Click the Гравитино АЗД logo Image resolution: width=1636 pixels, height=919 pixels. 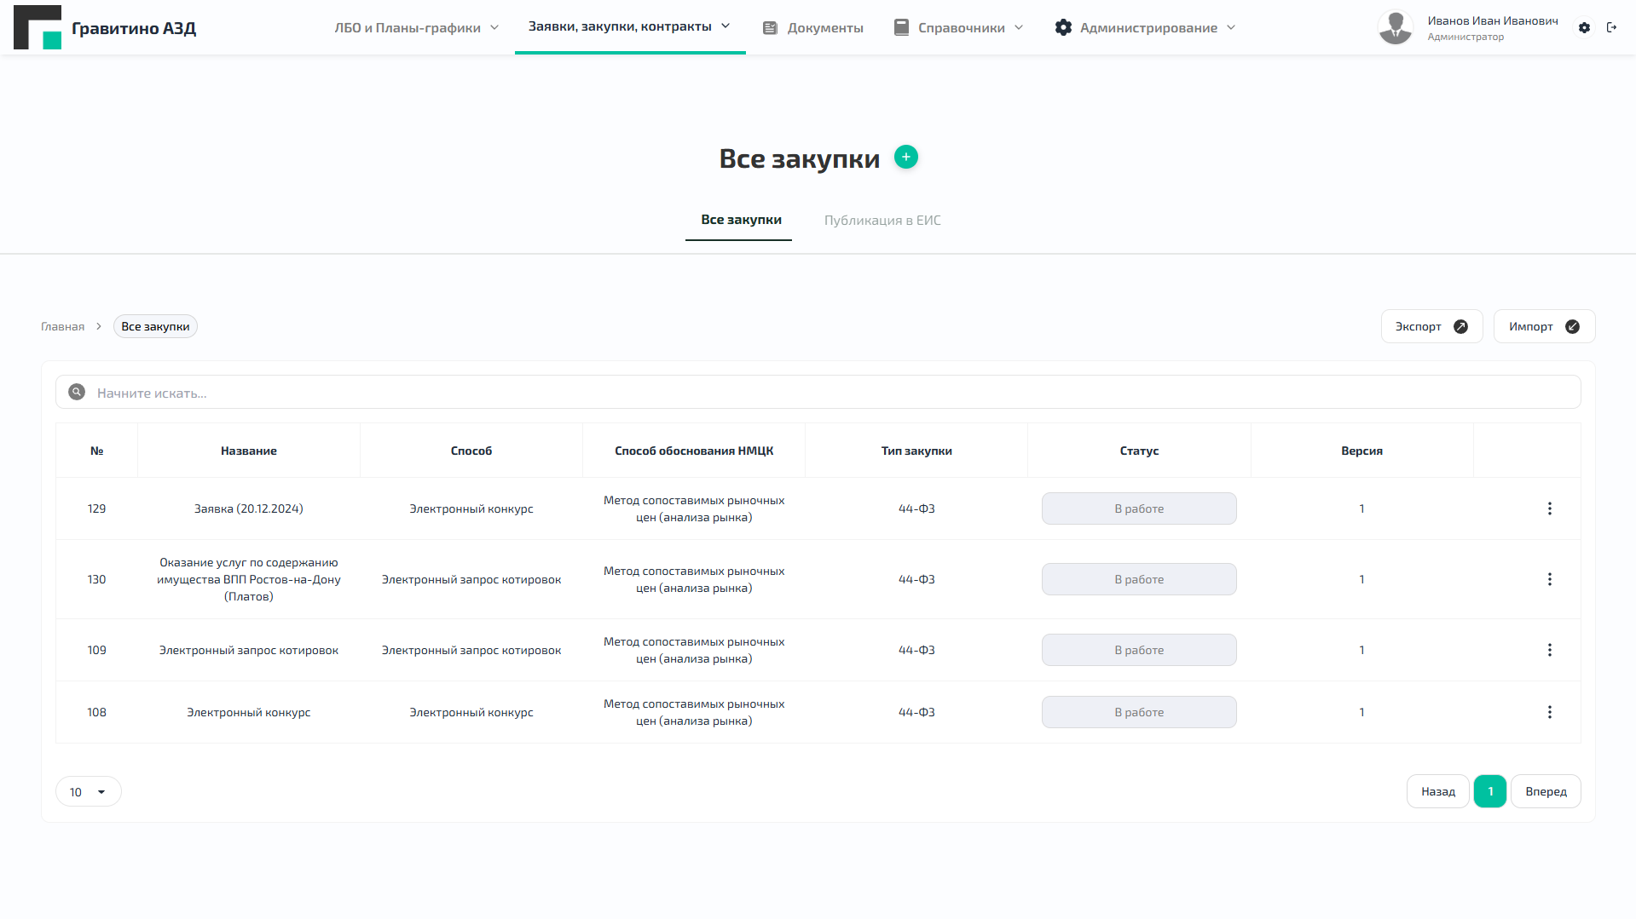[x=105, y=28]
